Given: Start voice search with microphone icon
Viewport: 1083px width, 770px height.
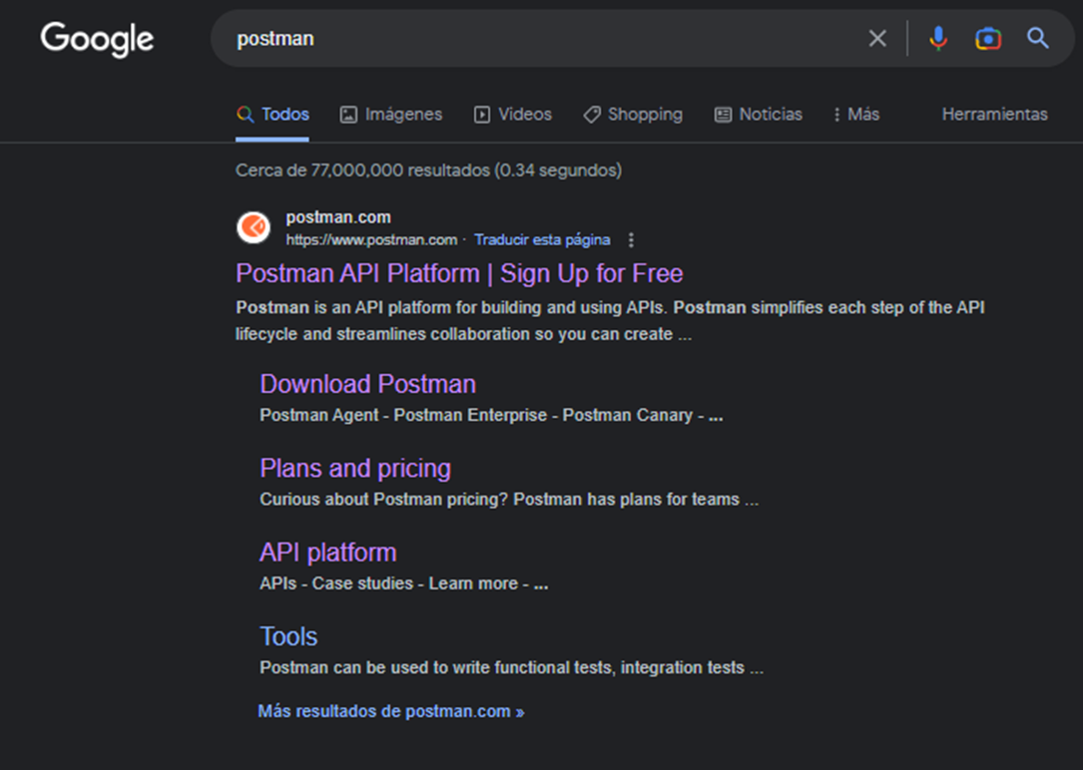Looking at the screenshot, I should point(937,39).
